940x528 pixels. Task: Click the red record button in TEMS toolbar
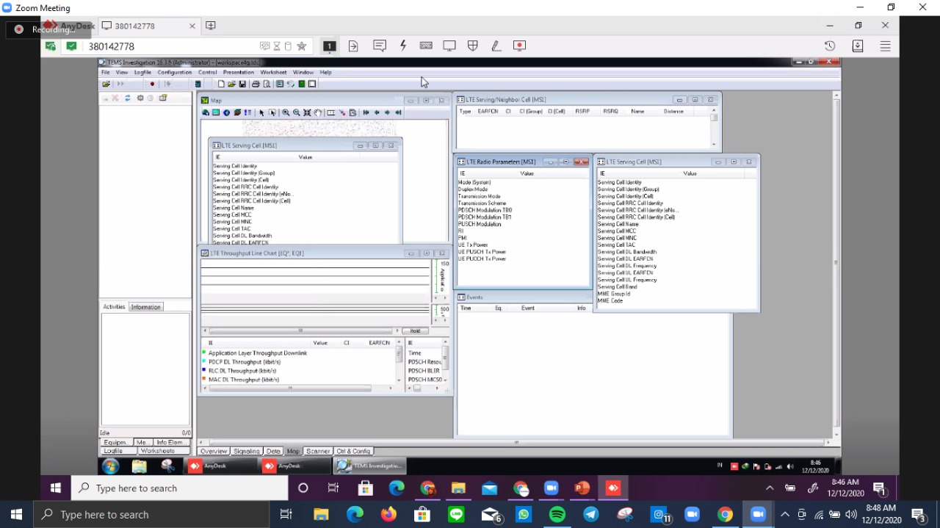[x=152, y=84]
